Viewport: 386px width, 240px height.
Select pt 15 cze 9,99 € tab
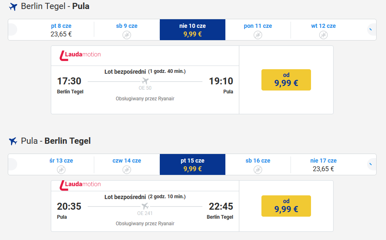point(193,164)
